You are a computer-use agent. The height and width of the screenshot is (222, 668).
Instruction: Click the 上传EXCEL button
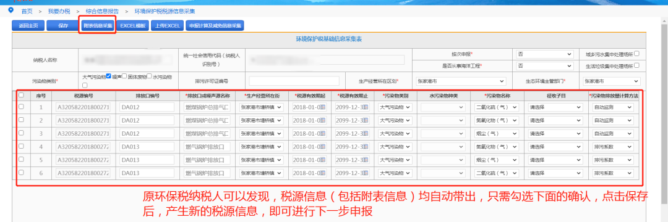[x=168, y=26]
